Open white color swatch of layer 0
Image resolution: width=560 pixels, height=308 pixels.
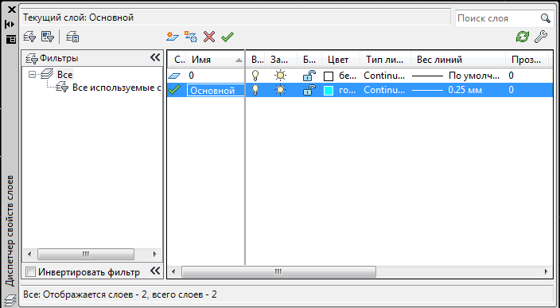pyautogui.click(x=329, y=76)
